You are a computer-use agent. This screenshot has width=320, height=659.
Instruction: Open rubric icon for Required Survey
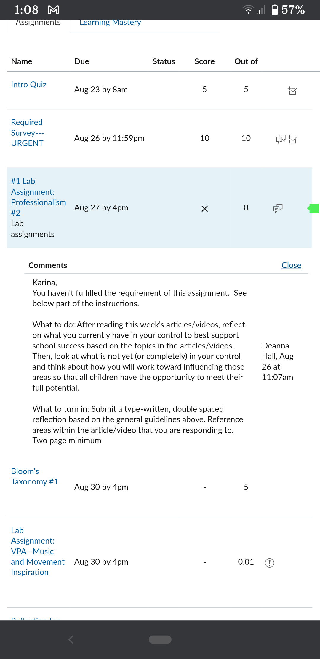point(292,139)
